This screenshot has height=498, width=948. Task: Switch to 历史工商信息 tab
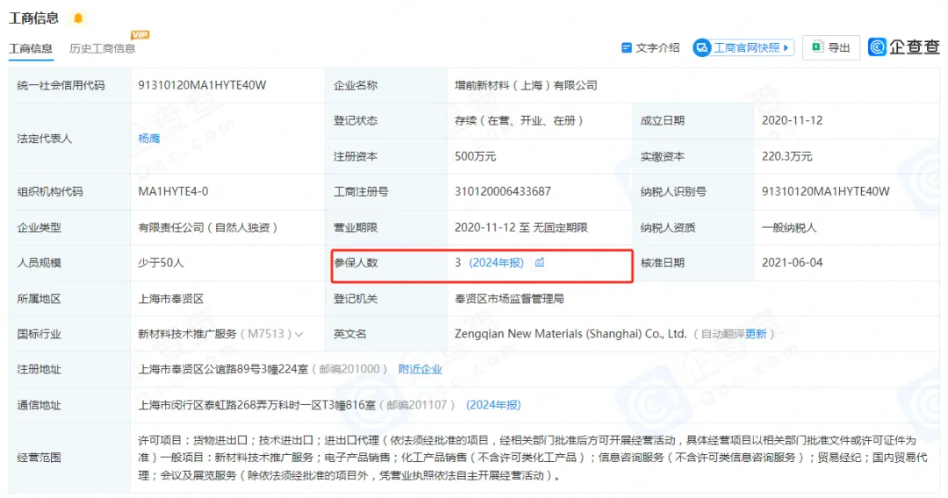pos(102,49)
